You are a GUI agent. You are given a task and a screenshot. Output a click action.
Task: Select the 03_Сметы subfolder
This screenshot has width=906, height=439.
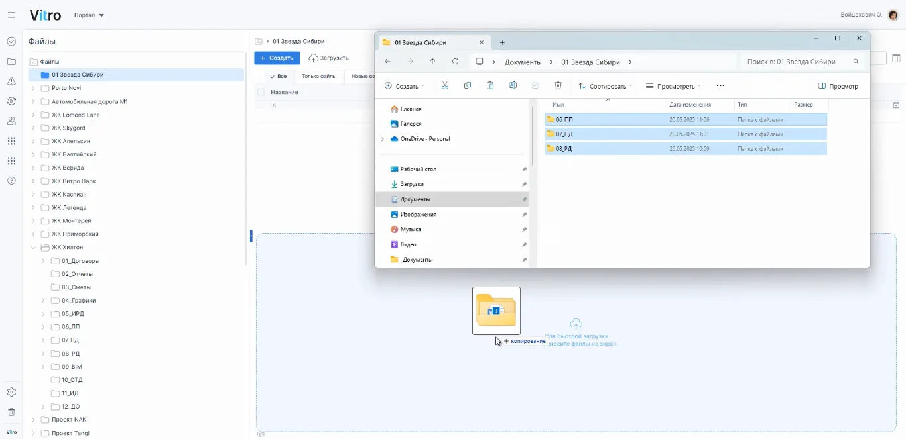click(76, 287)
